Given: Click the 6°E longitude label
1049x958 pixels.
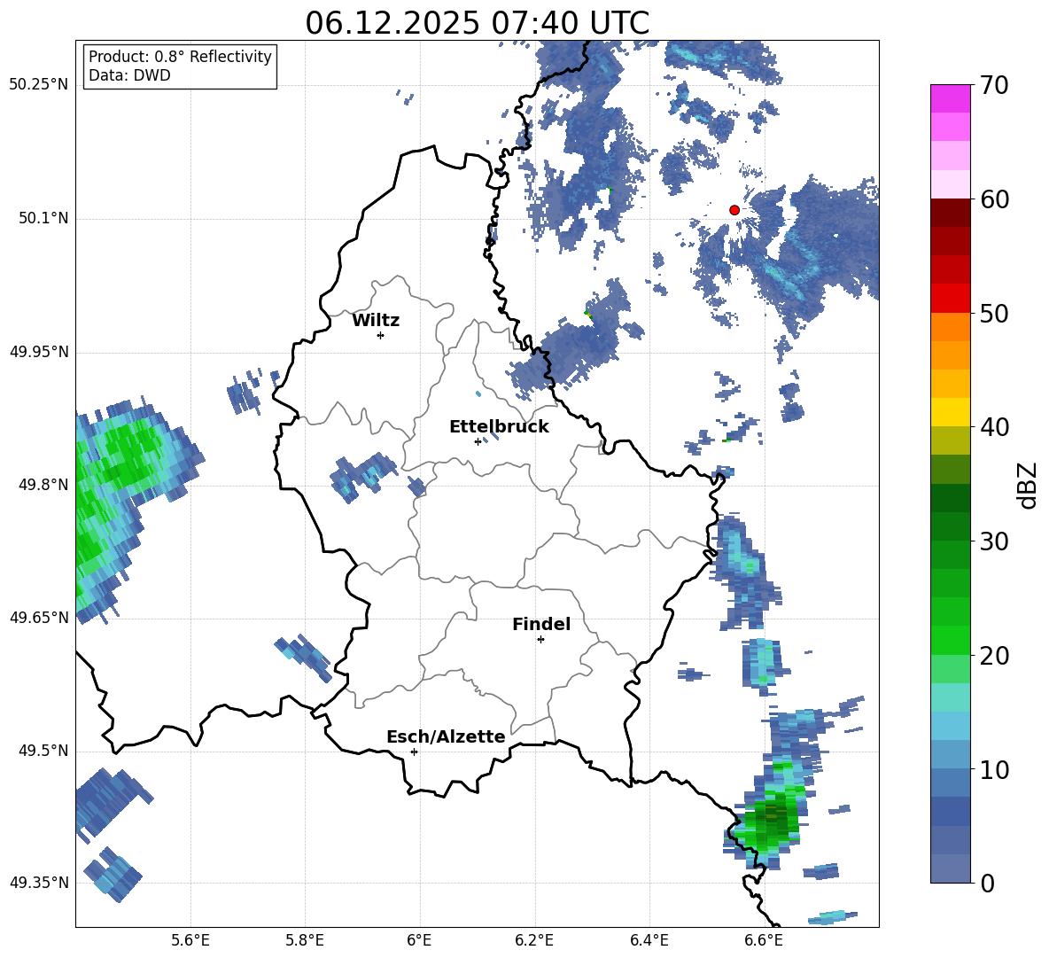Looking at the screenshot, I should click(419, 940).
